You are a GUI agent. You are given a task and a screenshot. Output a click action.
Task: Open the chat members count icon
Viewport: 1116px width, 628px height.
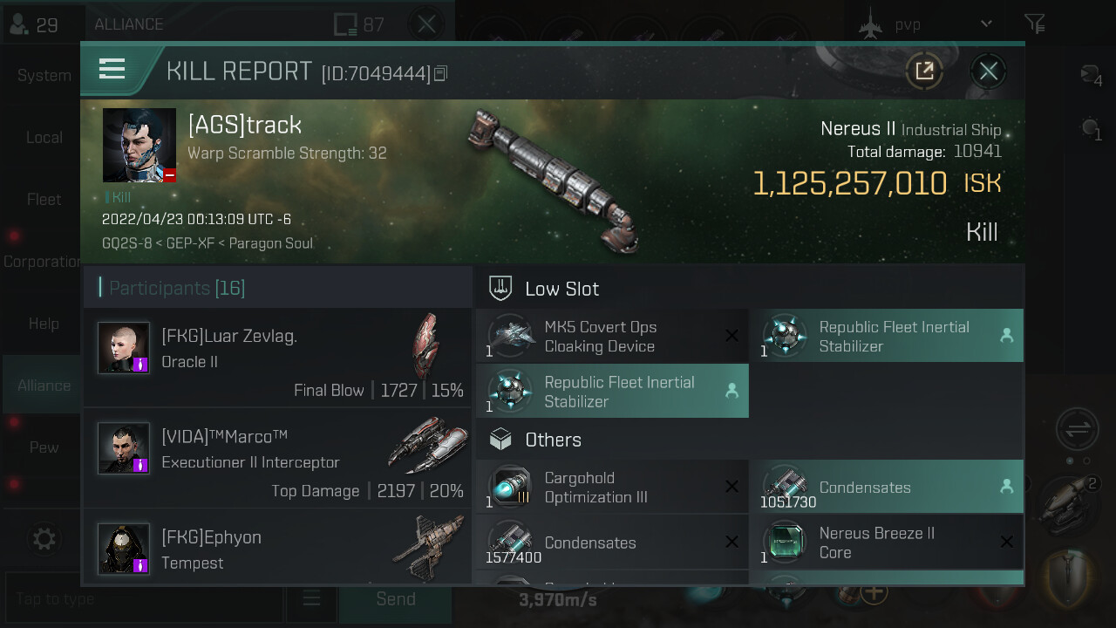pos(35,24)
